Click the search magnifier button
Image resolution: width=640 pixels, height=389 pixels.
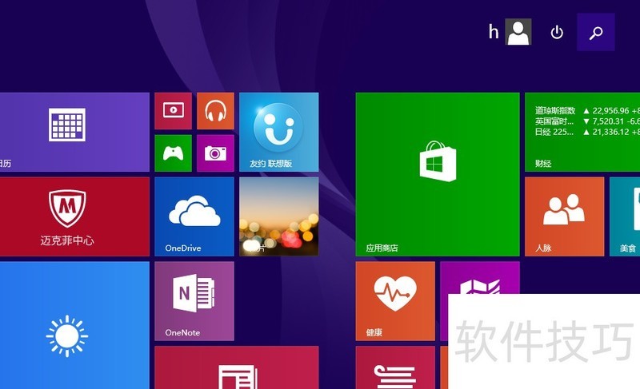click(596, 32)
